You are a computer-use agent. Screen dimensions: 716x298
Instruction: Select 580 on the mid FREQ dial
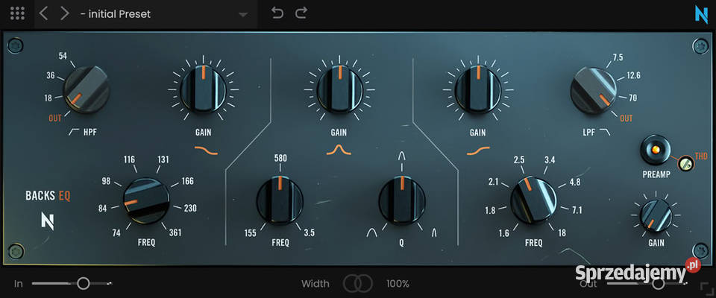pos(280,158)
